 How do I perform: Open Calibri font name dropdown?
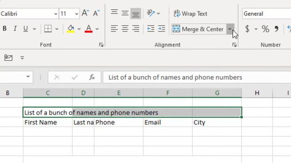pos(55,14)
